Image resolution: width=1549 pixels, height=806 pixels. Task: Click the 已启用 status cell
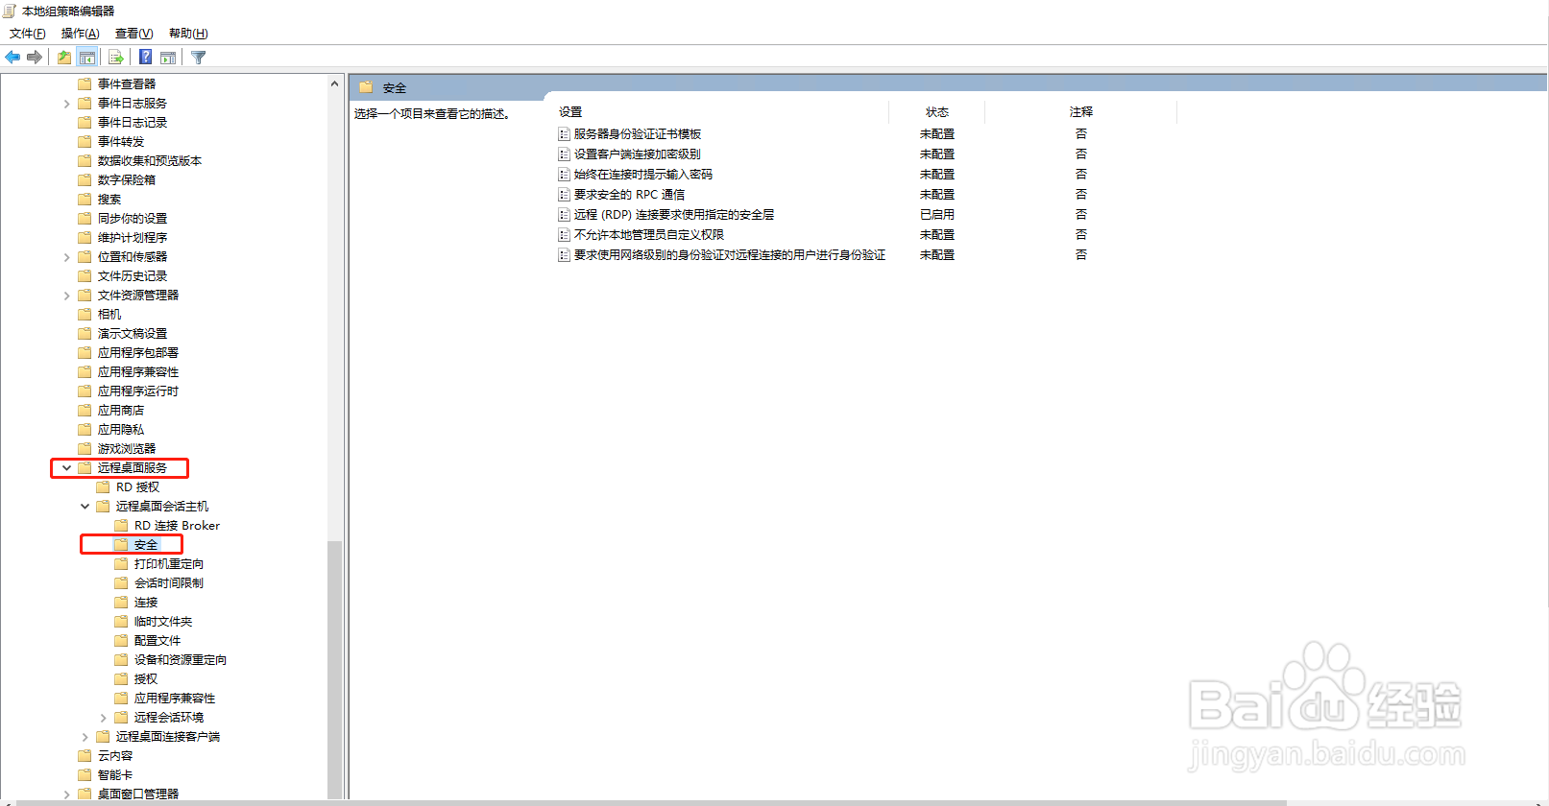[x=937, y=215]
